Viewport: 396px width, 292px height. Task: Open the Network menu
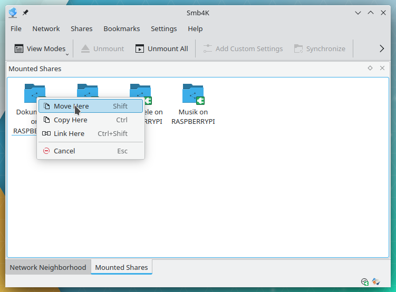(x=46, y=29)
